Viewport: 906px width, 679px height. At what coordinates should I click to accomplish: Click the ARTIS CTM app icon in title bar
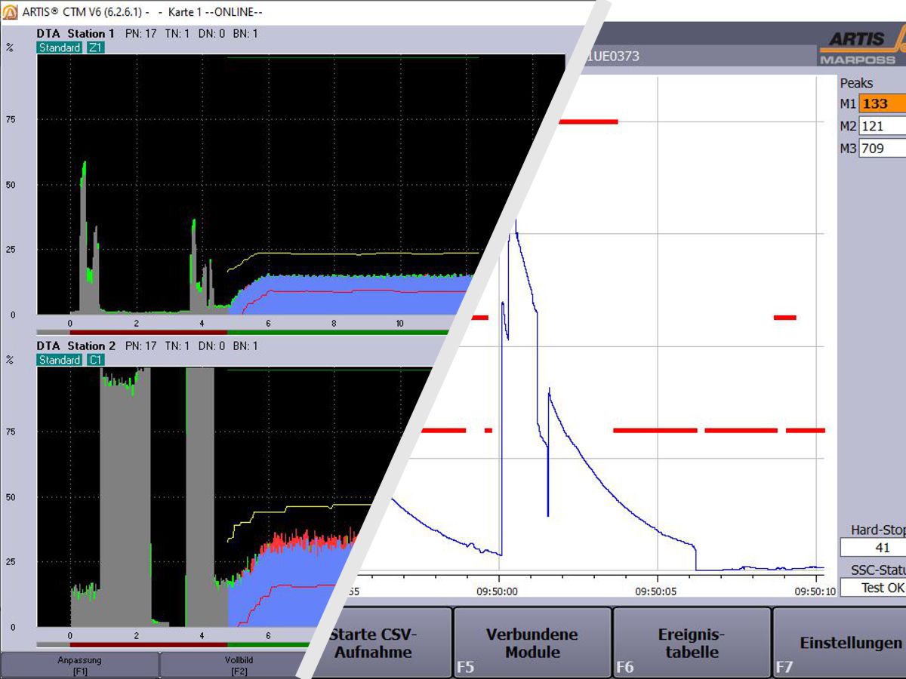[x=10, y=13]
